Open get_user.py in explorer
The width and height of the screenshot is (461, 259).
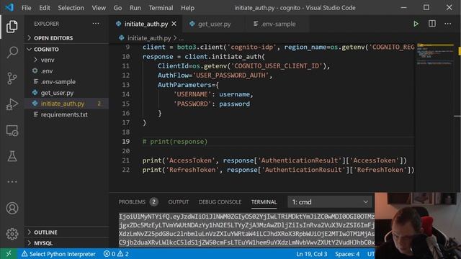pos(66,93)
